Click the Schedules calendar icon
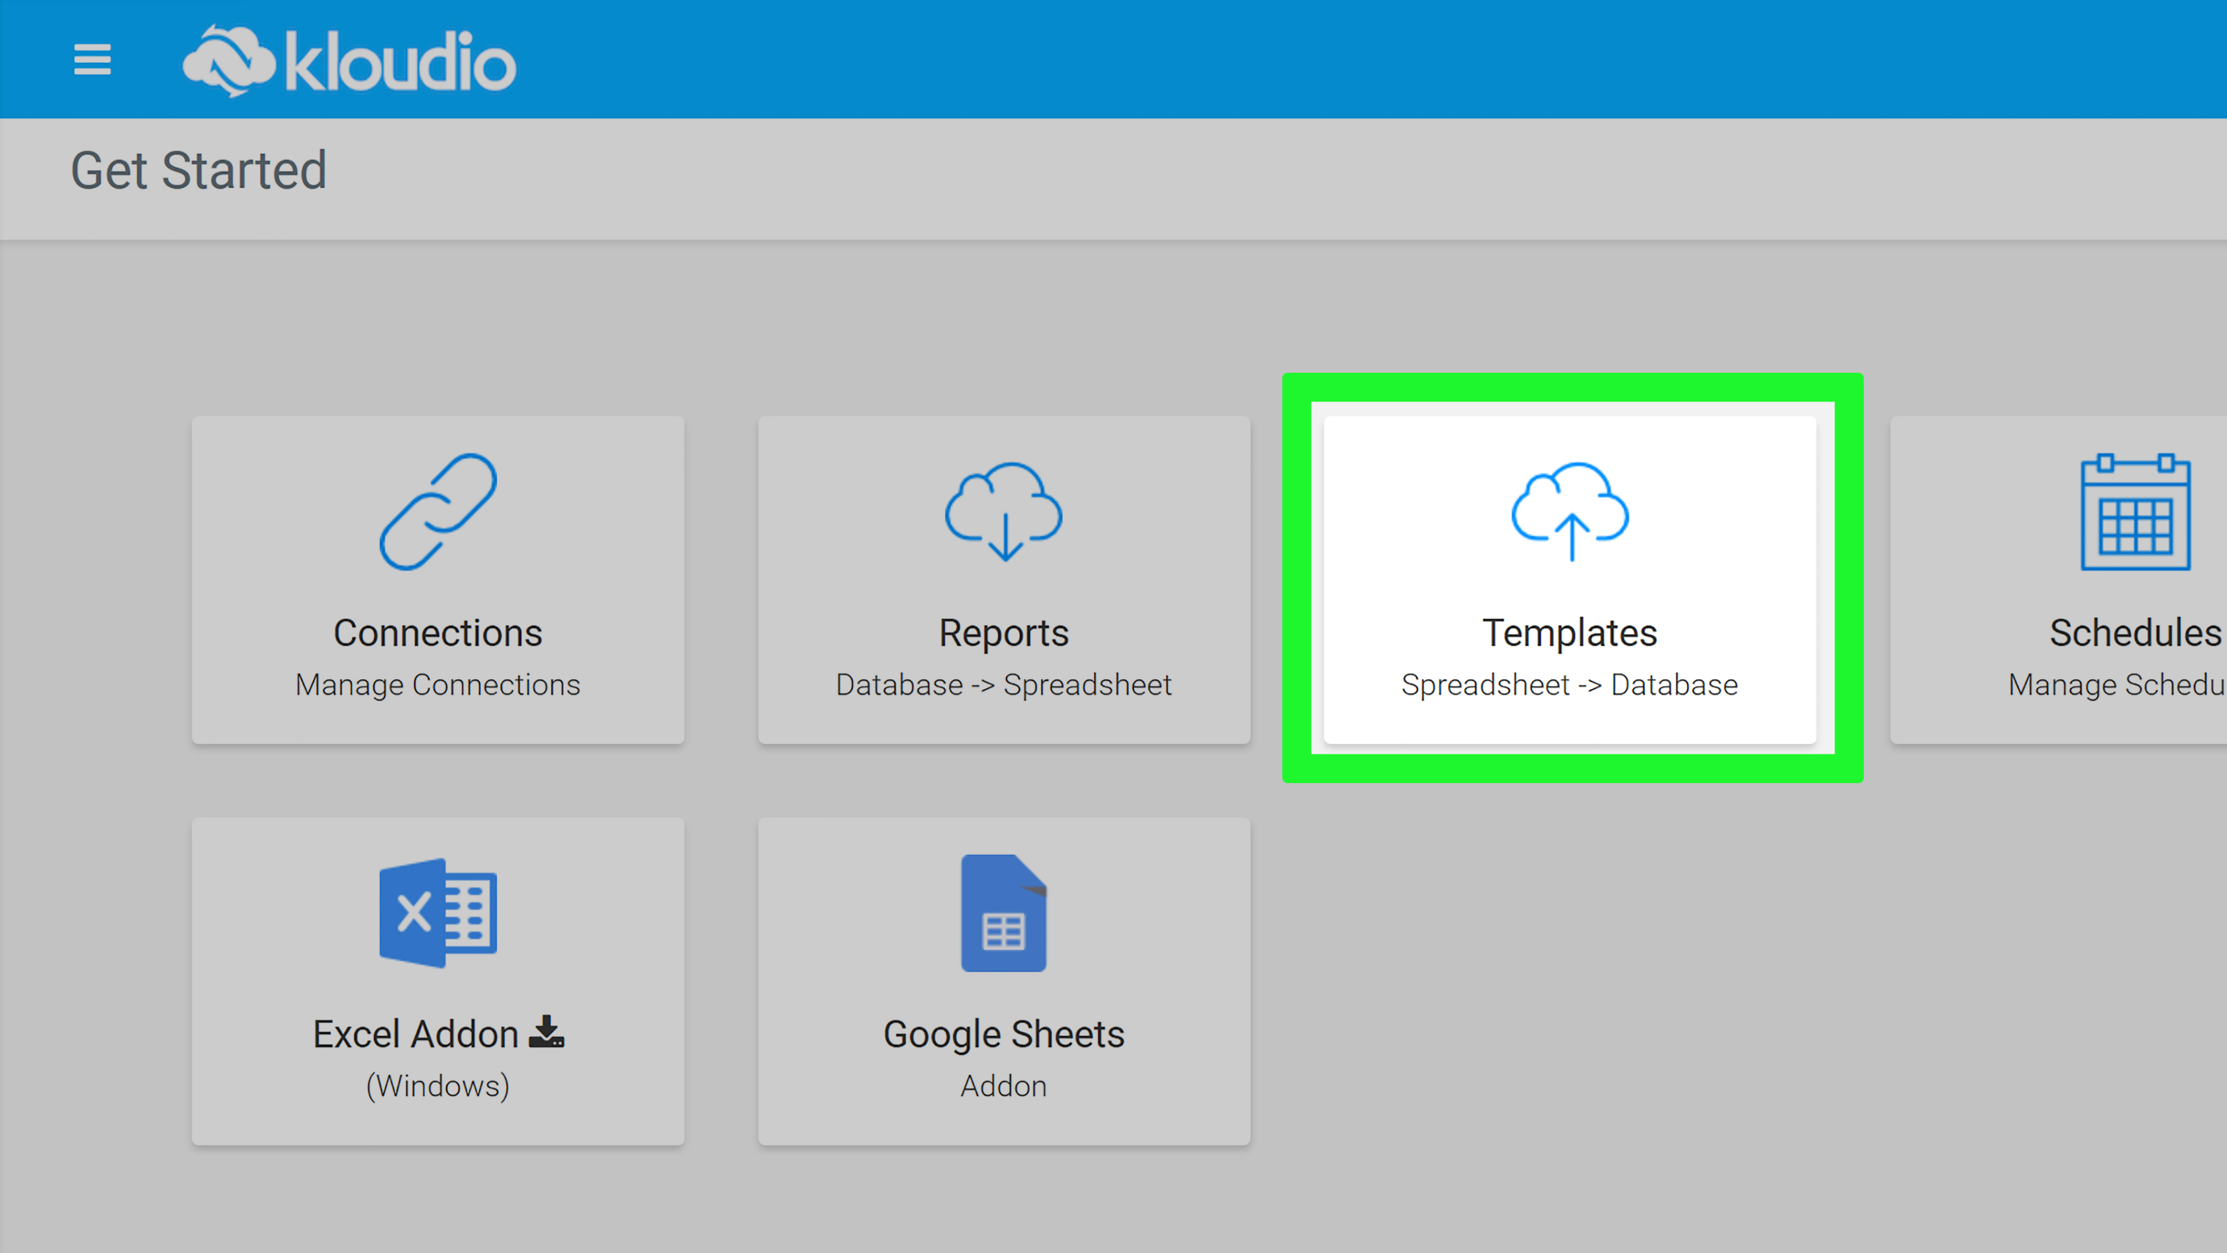 (x=2135, y=512)
